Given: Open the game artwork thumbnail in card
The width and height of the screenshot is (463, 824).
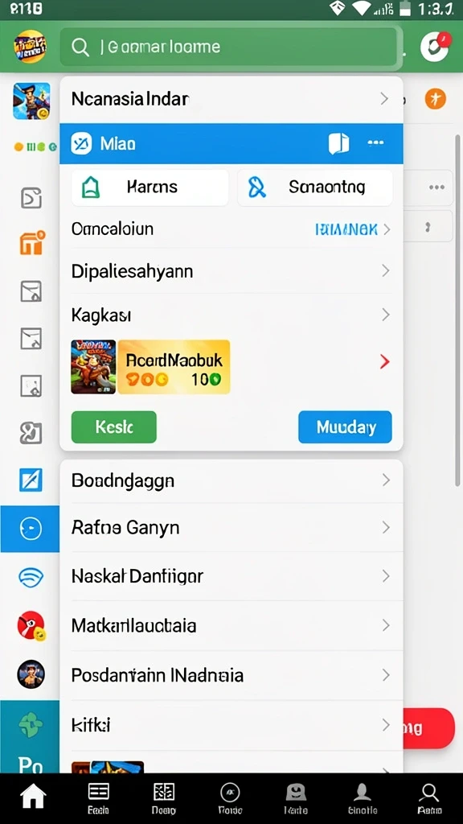Looking at the screenshot, I should coord(93,367).
